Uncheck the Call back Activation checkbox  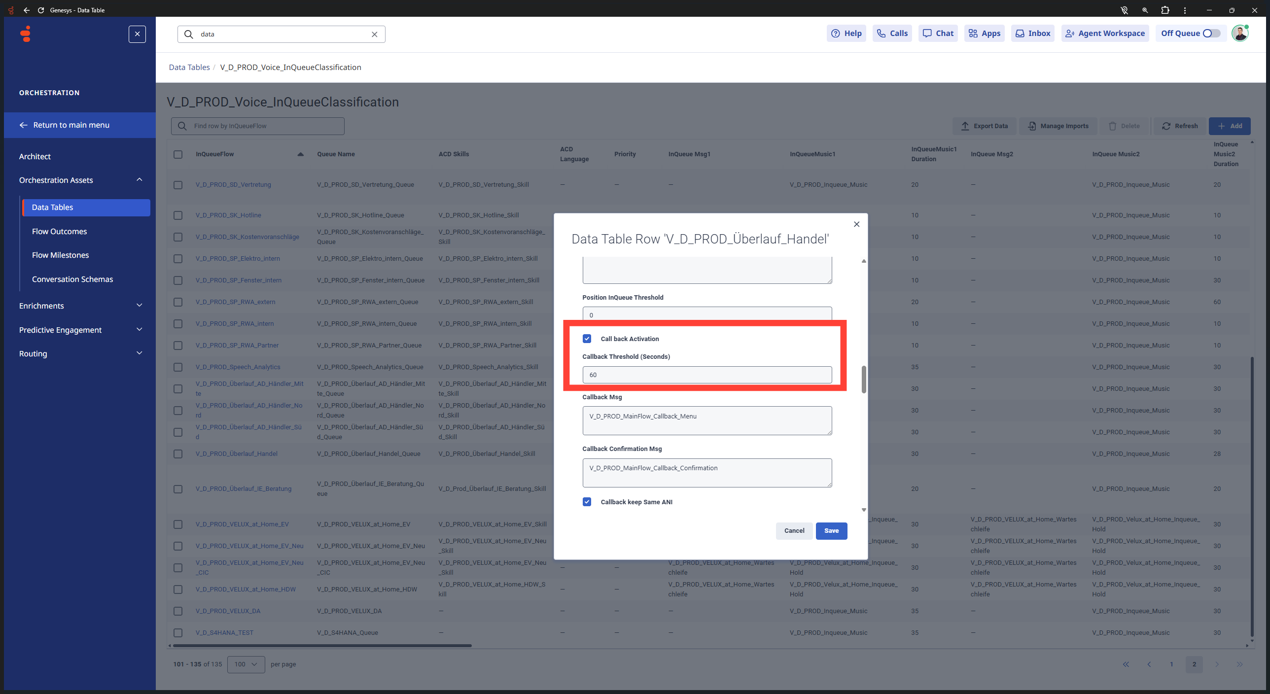tap(587, 339)
